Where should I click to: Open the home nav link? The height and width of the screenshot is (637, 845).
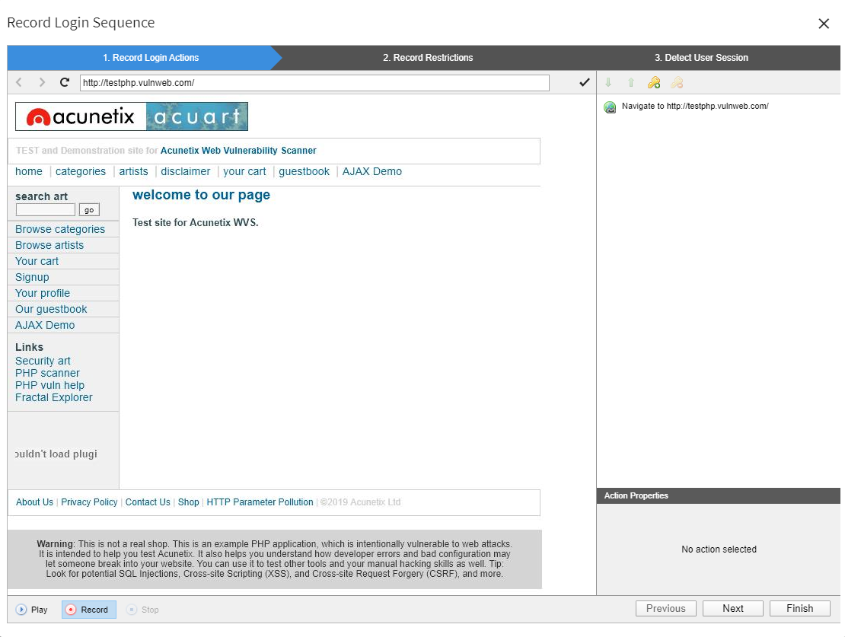[x=29, y=171]
